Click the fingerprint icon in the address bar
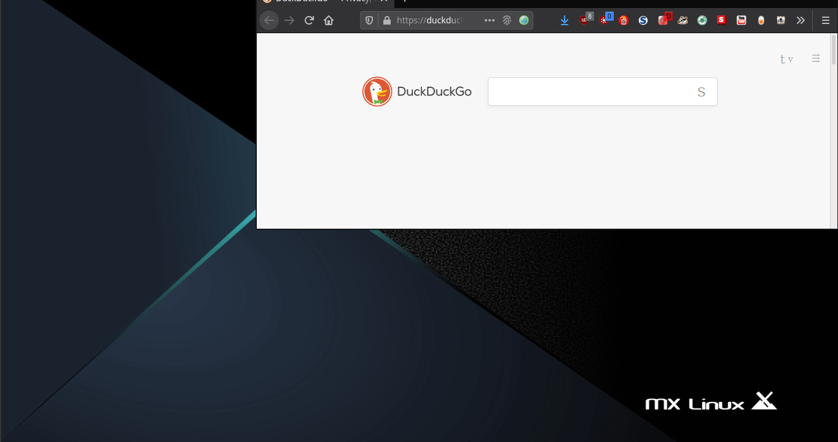The height and width of the screenshot is (442, 838). 507,20
